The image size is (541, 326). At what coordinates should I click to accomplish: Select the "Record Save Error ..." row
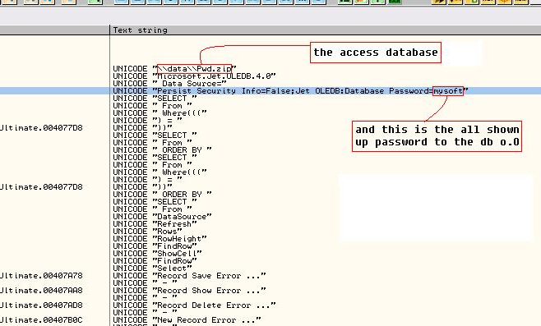(x=189, y=276)
